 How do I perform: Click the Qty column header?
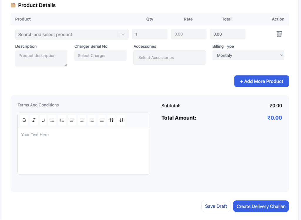150,19
